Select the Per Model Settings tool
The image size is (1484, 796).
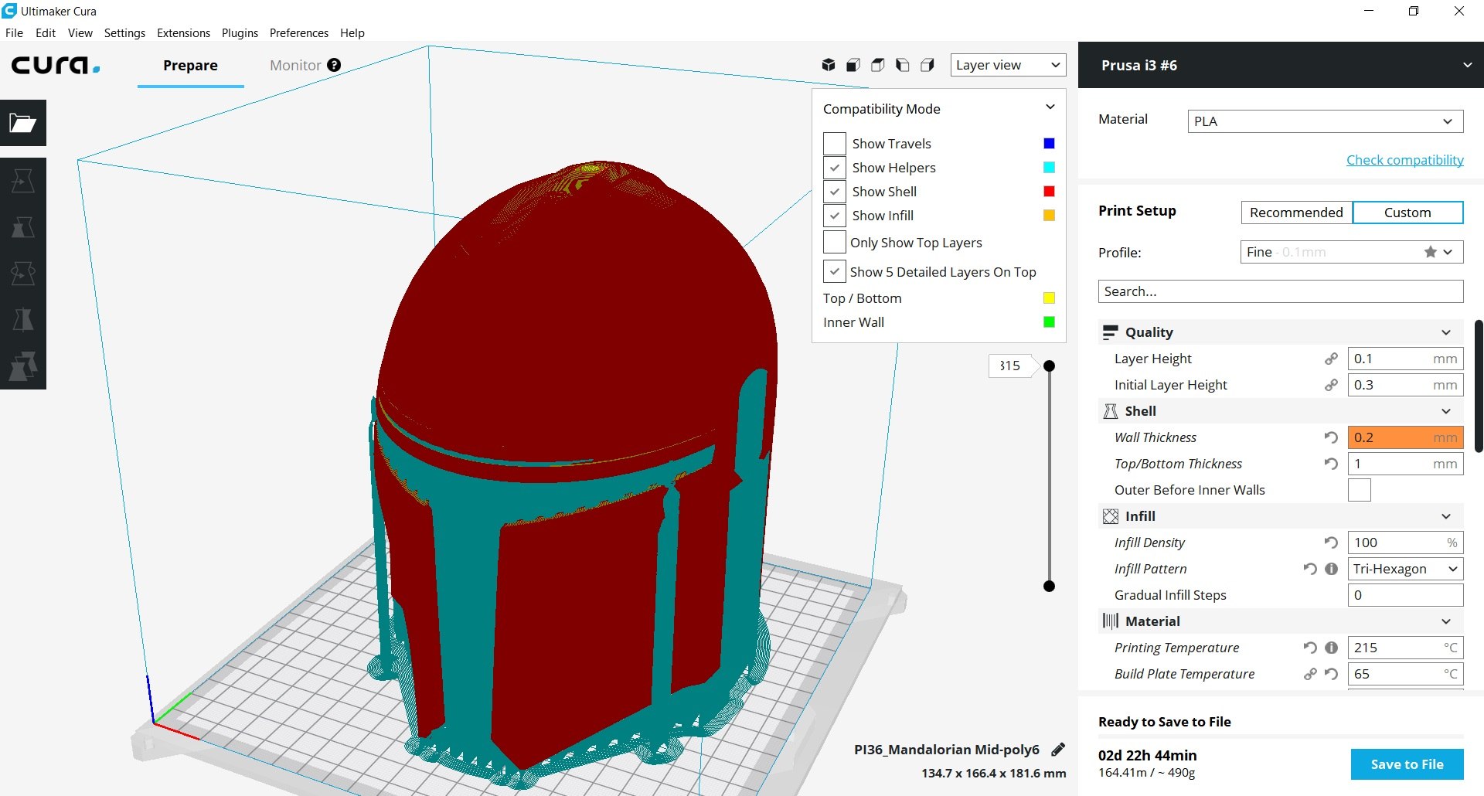click(x=23, y=366)
